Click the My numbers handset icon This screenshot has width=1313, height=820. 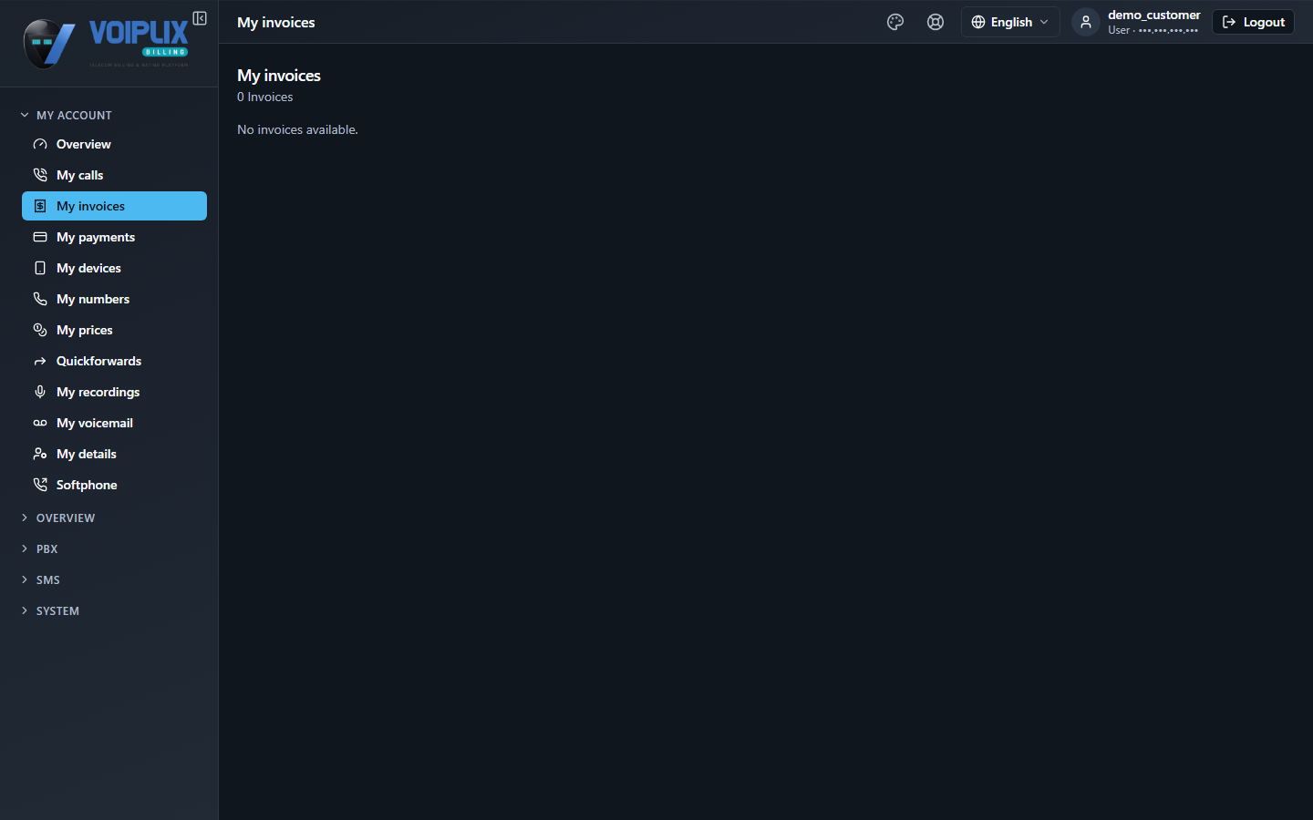pos(40,299)
